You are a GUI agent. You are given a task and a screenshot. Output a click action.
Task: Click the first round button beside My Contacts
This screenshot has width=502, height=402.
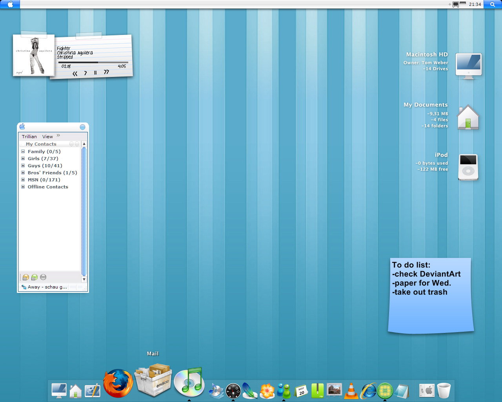(71, 144)
